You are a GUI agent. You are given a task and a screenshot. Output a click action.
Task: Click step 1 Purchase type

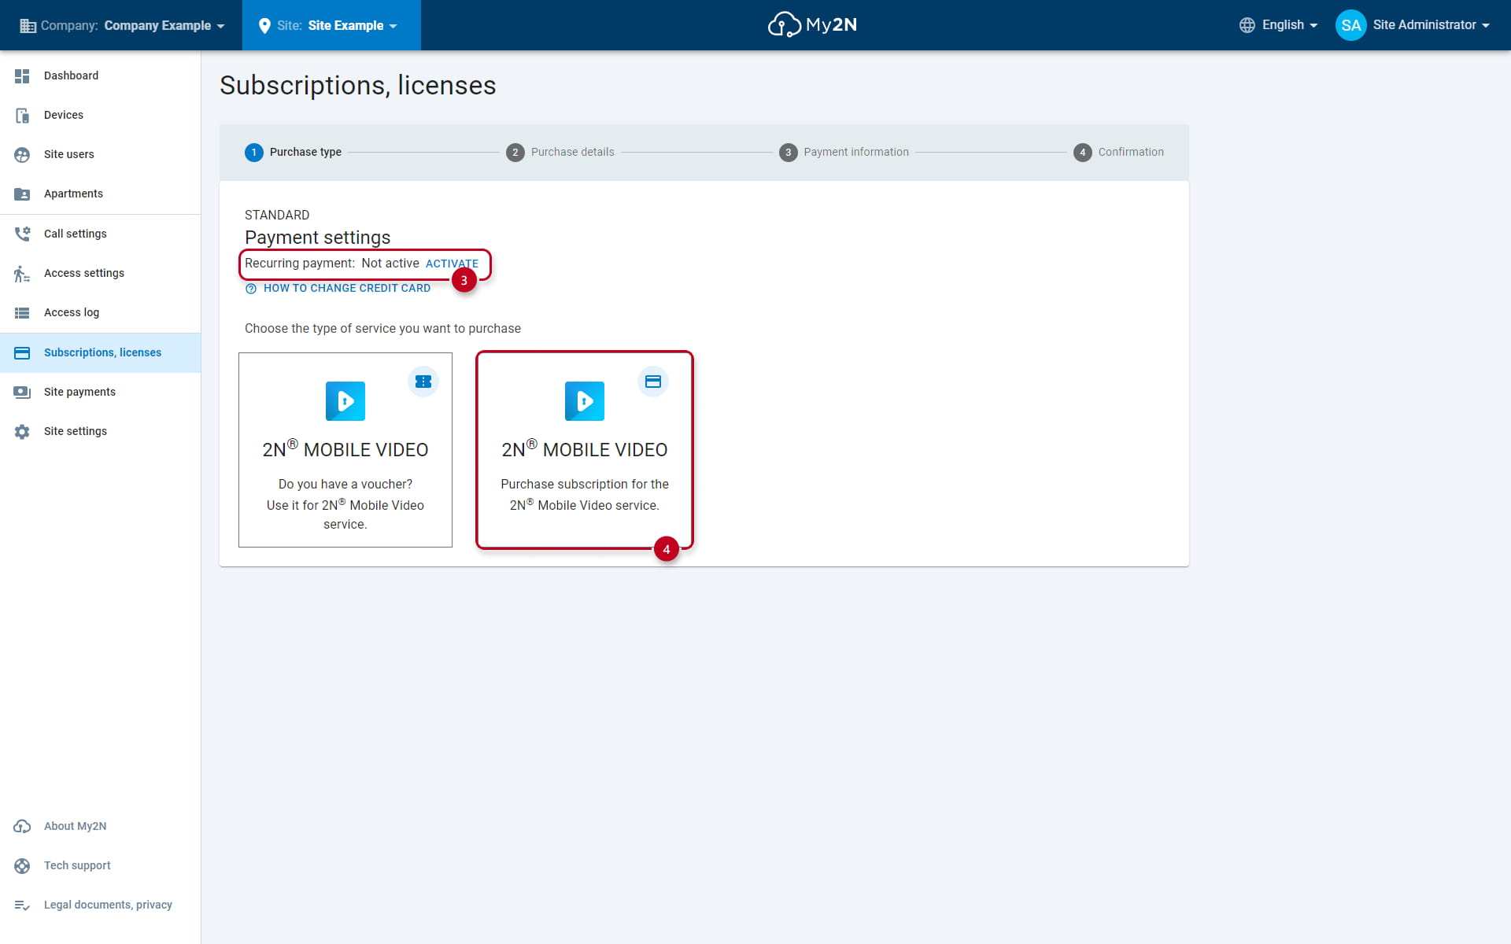294,152
